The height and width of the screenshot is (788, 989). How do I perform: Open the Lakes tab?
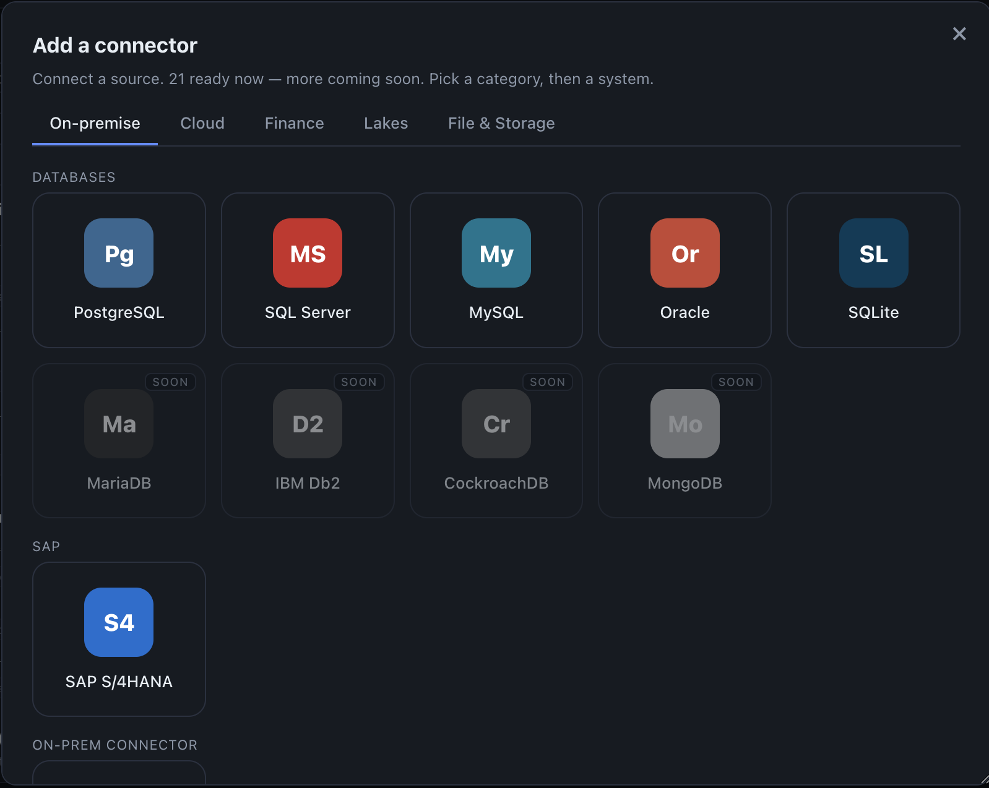386,123
